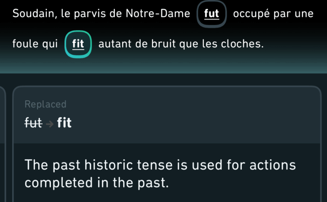Click the "Replaced" label in the card
Viewport: 327px width, 202px height.
pyautogui.click(x=46, y=104)
